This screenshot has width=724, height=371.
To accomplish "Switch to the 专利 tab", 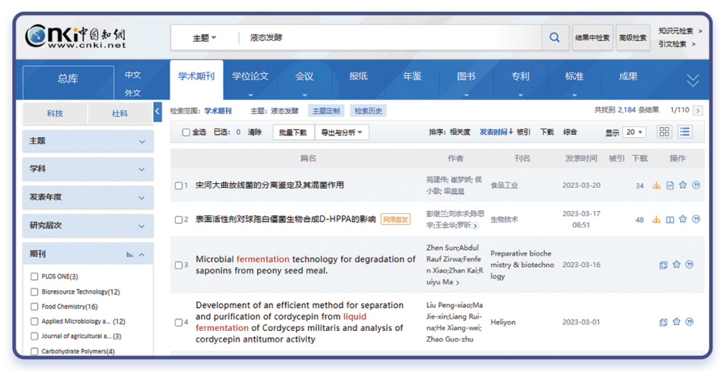I will pos(521,77).
